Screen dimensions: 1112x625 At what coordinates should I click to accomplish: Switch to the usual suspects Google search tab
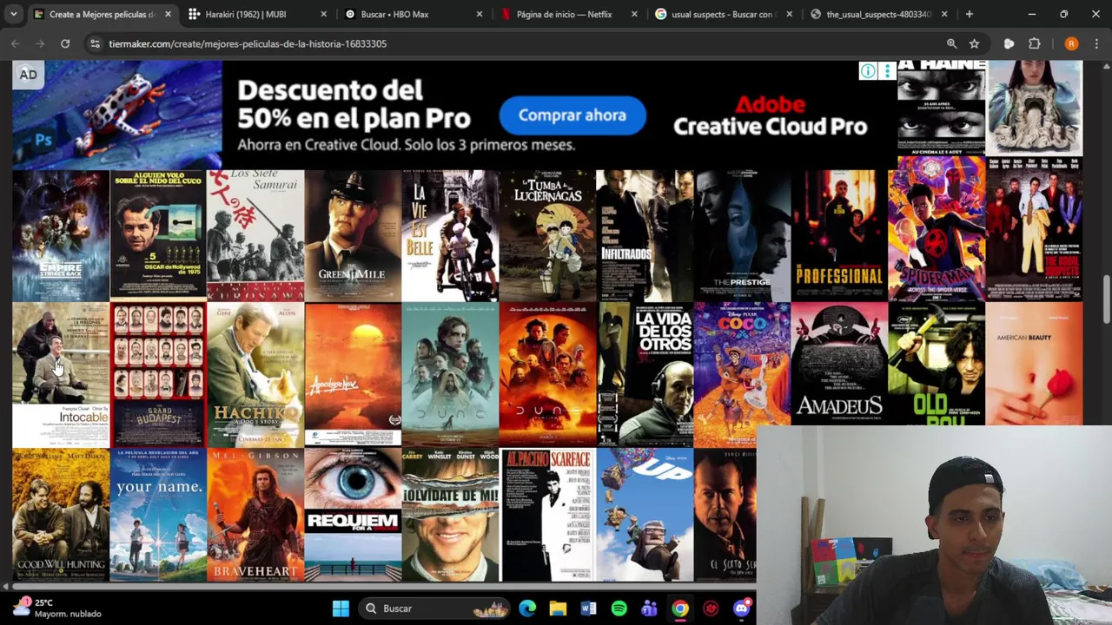pyautogui.click(x=722, y=14)
